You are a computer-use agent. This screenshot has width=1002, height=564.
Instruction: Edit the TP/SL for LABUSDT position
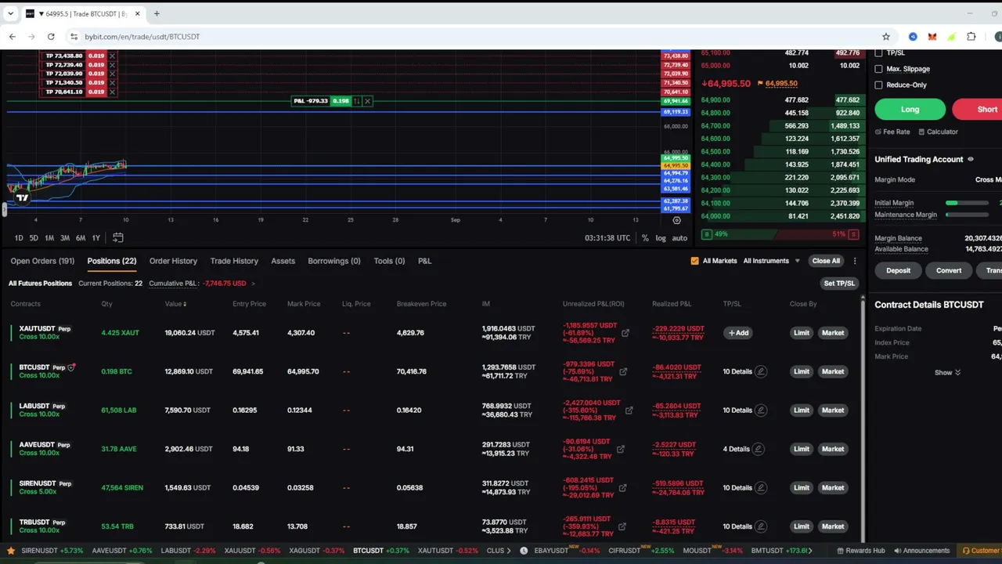point(760,410)
